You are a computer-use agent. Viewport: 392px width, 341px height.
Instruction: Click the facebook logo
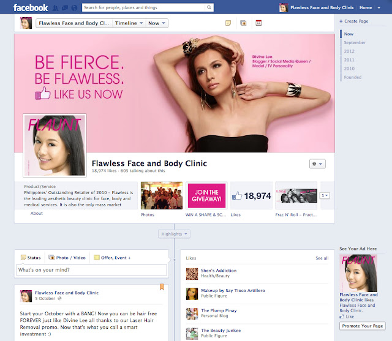pos(31,8)
